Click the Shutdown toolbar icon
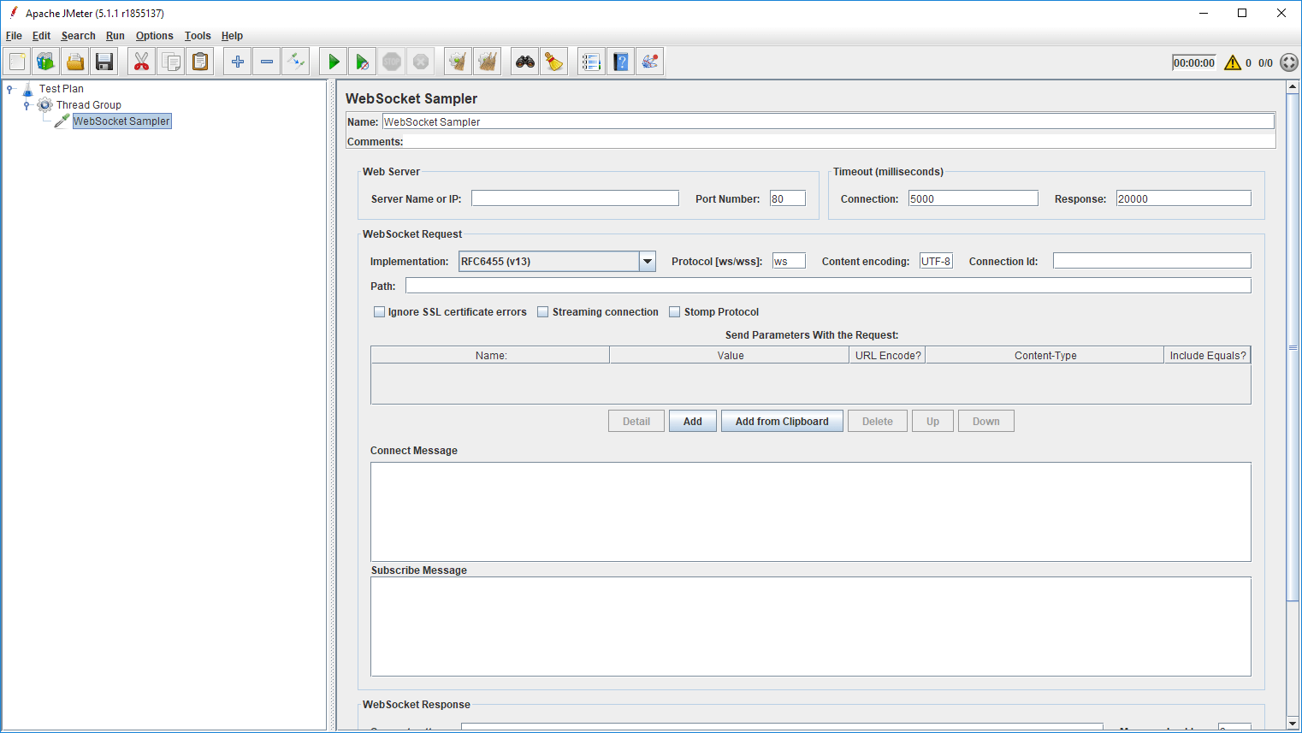The image size is (1302, 733). pyautogui.click(x=421, y=62)
